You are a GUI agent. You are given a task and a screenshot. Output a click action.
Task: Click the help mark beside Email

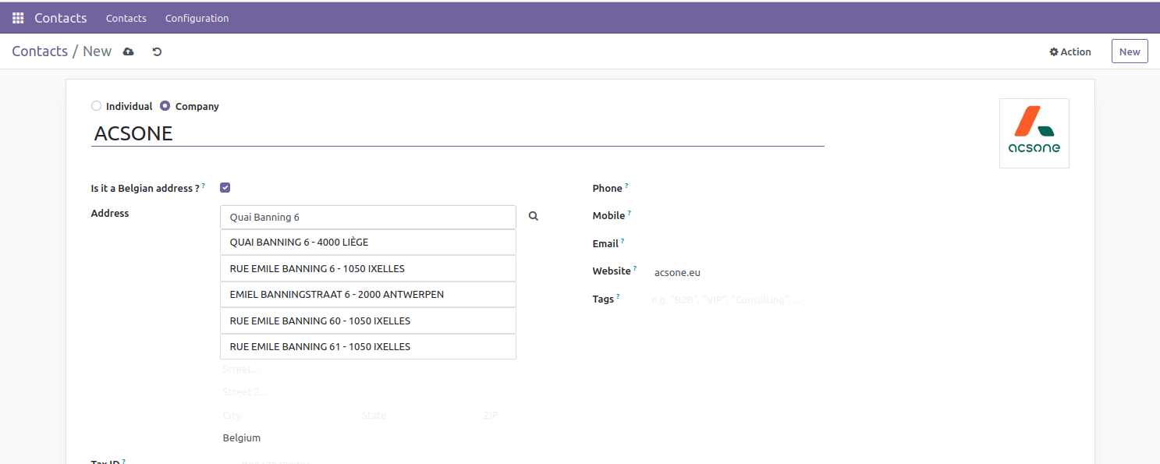coord(623,241)
